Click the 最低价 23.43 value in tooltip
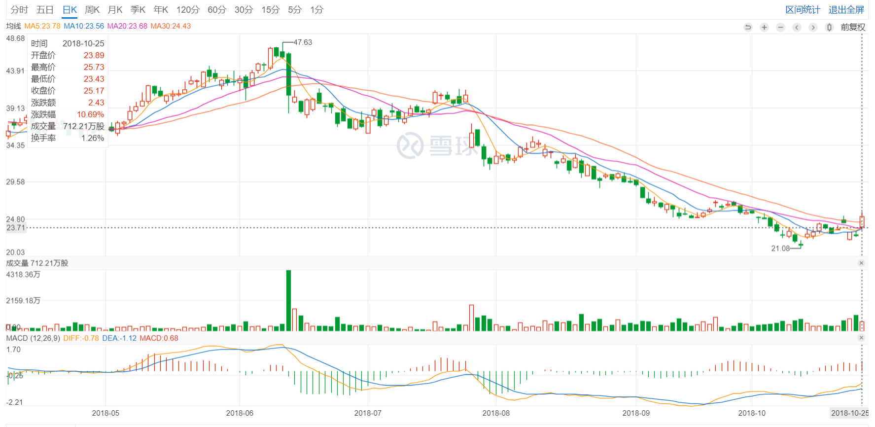The image size is (875, 427). 94,79
